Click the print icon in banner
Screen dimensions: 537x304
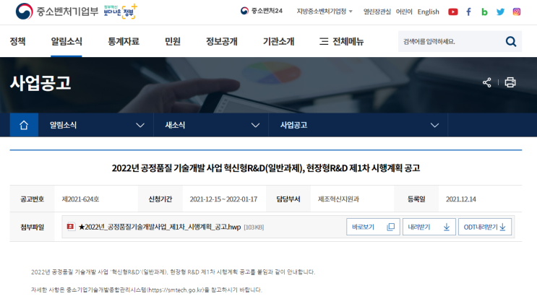point(510,82)
